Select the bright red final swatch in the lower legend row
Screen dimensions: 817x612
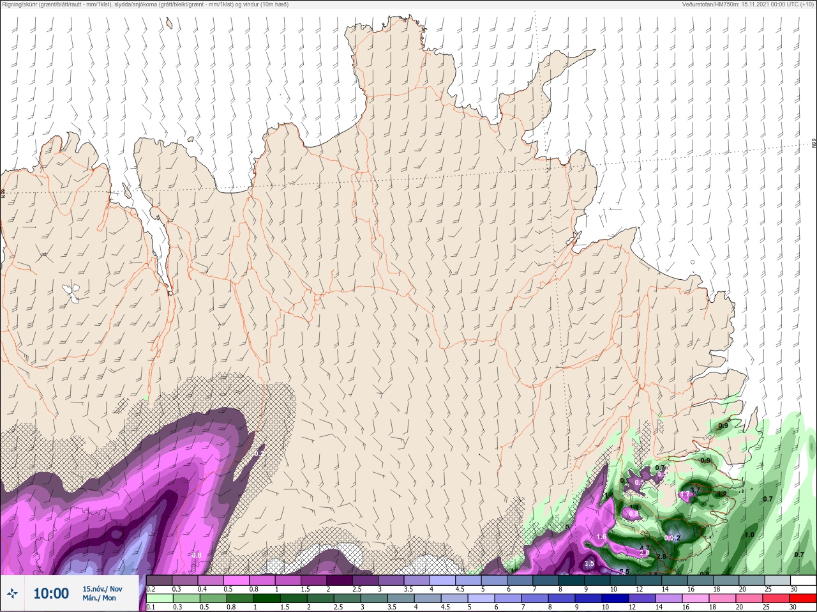803,599
